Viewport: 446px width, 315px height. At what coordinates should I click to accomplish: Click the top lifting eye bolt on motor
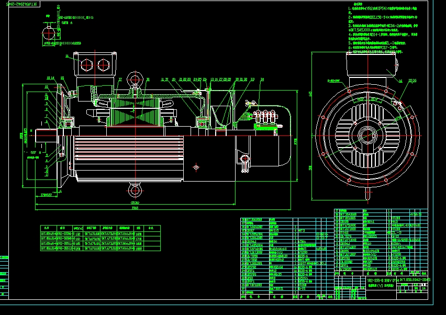pos(134,80)
